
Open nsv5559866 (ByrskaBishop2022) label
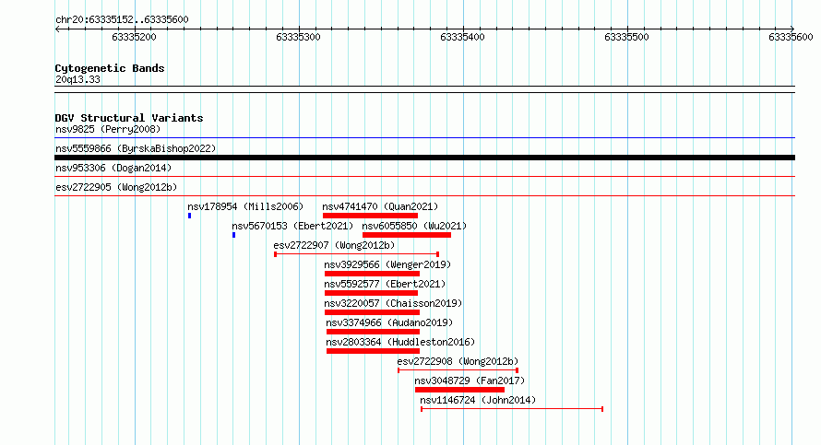pos(136,148)
